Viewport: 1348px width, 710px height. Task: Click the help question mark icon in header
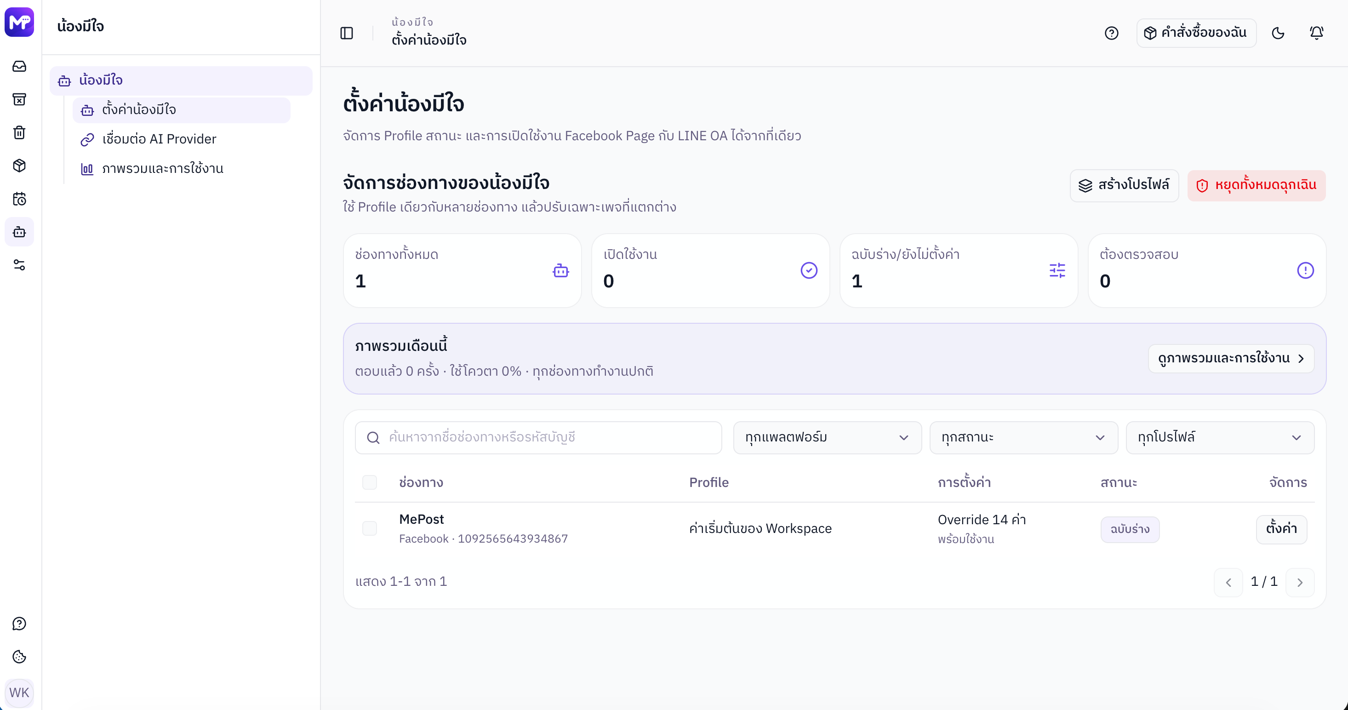[1112, 33]
